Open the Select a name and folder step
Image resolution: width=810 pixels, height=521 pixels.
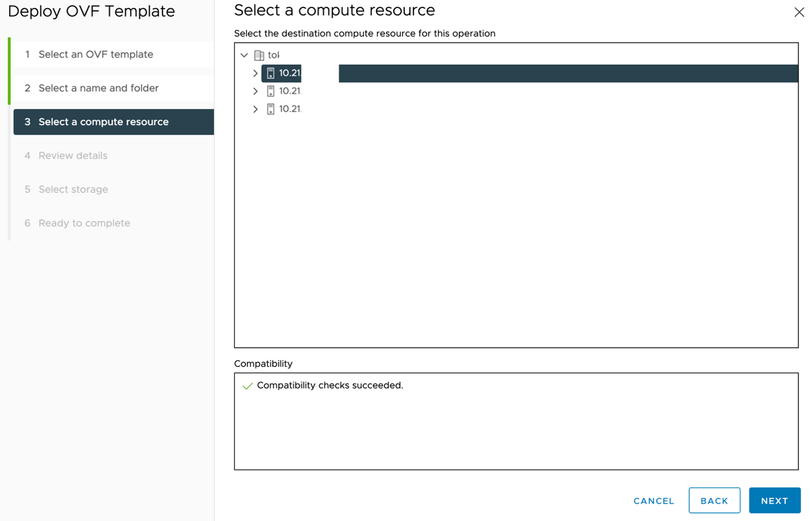click(x=98, y=88)
